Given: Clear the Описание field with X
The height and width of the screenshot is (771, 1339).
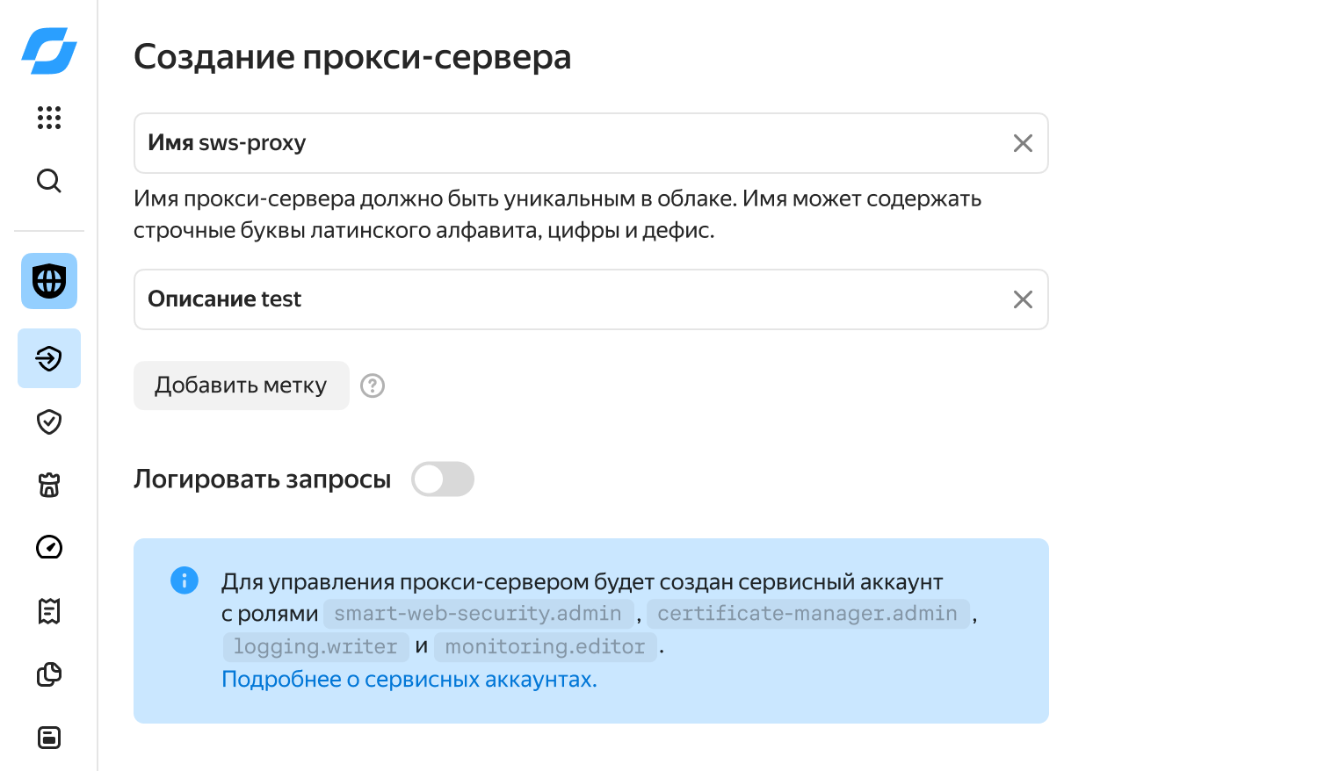Looking at the screenshot, I should [x=1023, y=299].
